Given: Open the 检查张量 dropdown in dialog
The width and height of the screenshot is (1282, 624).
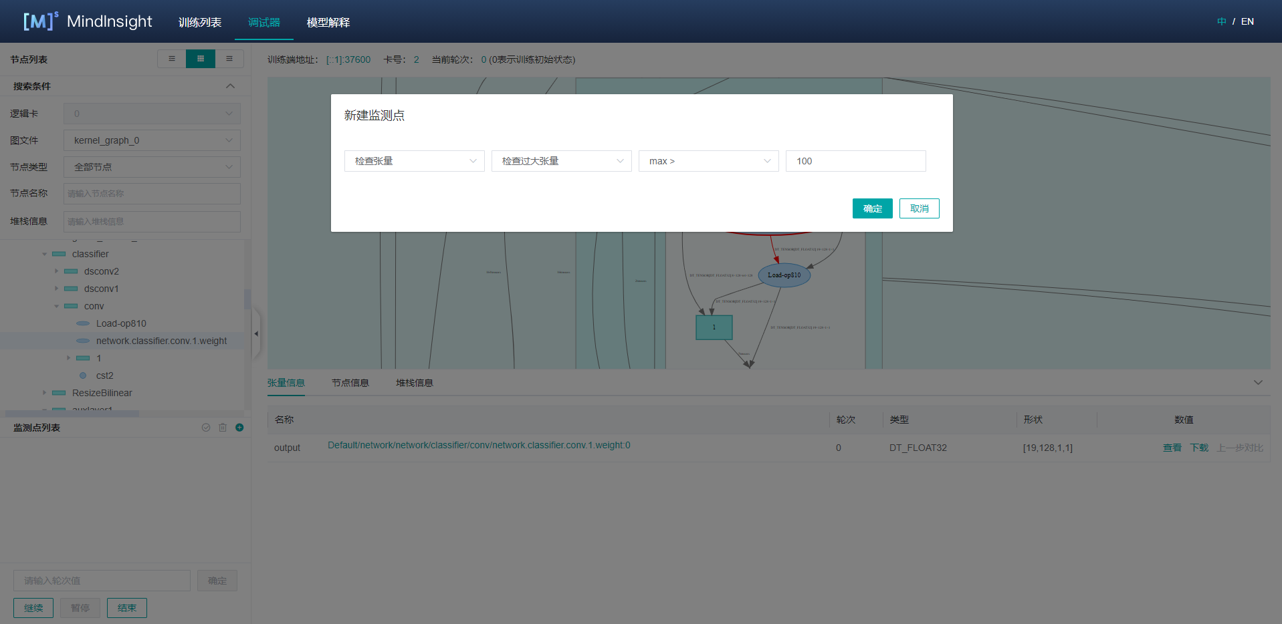Looking at the screenshot, I should click(414, 161).
